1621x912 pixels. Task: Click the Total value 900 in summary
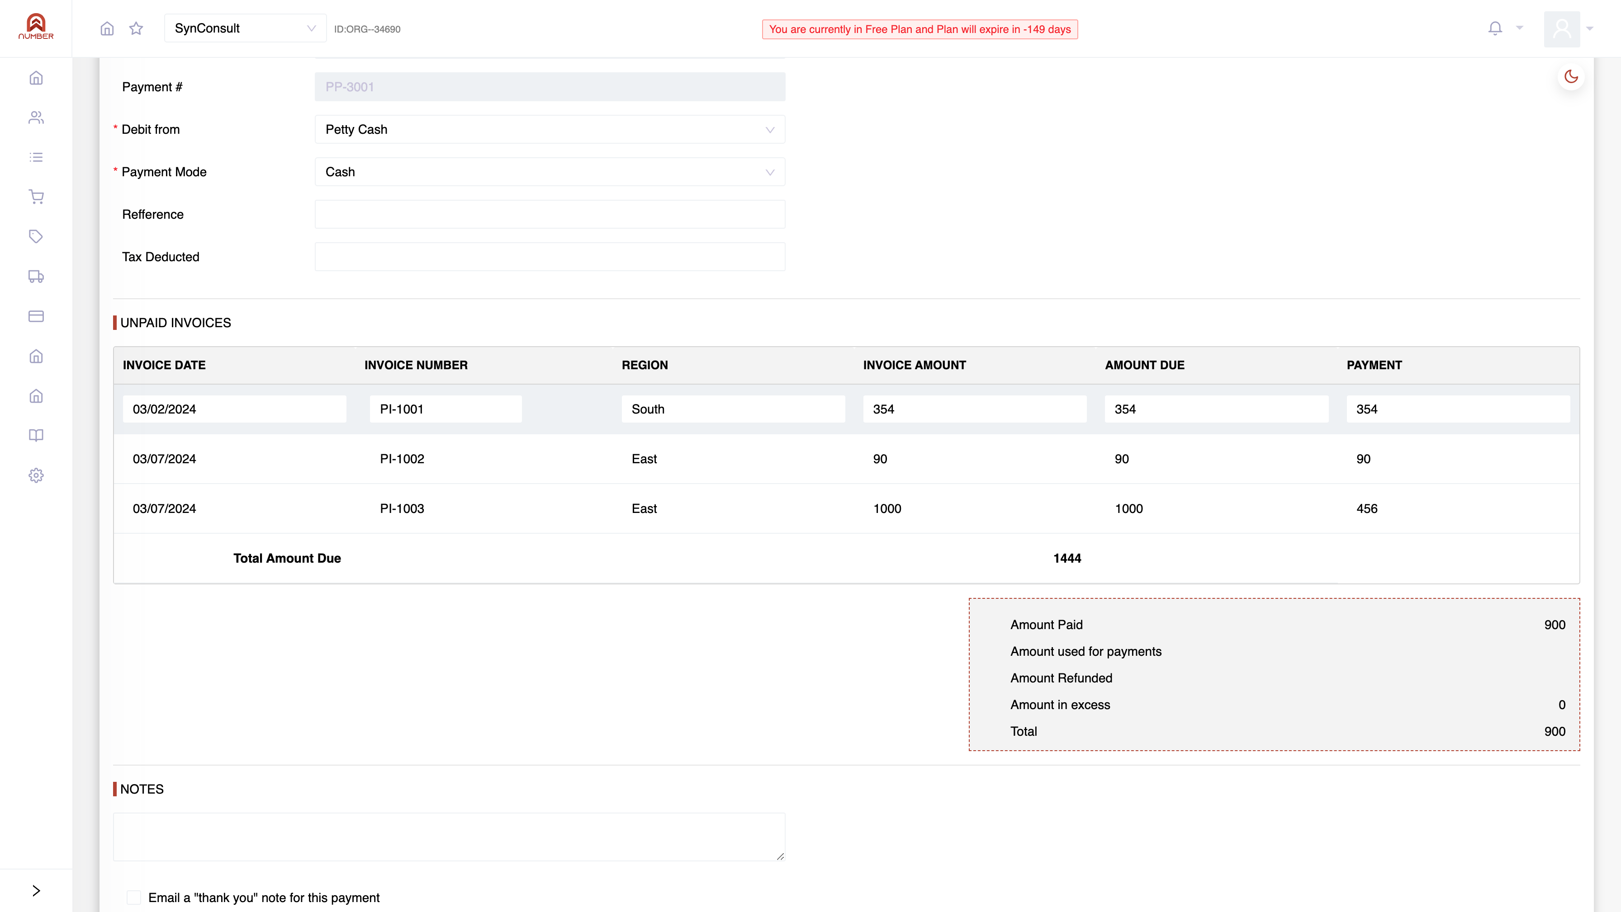pos(1555,732)
